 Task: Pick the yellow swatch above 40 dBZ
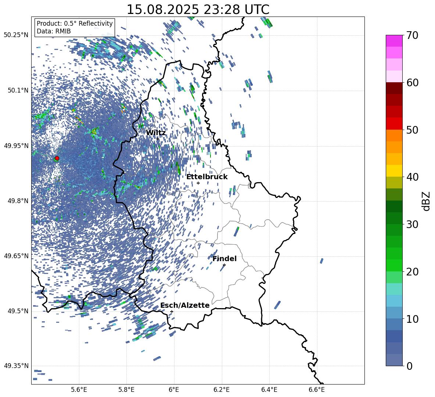(x=394, y=171)
